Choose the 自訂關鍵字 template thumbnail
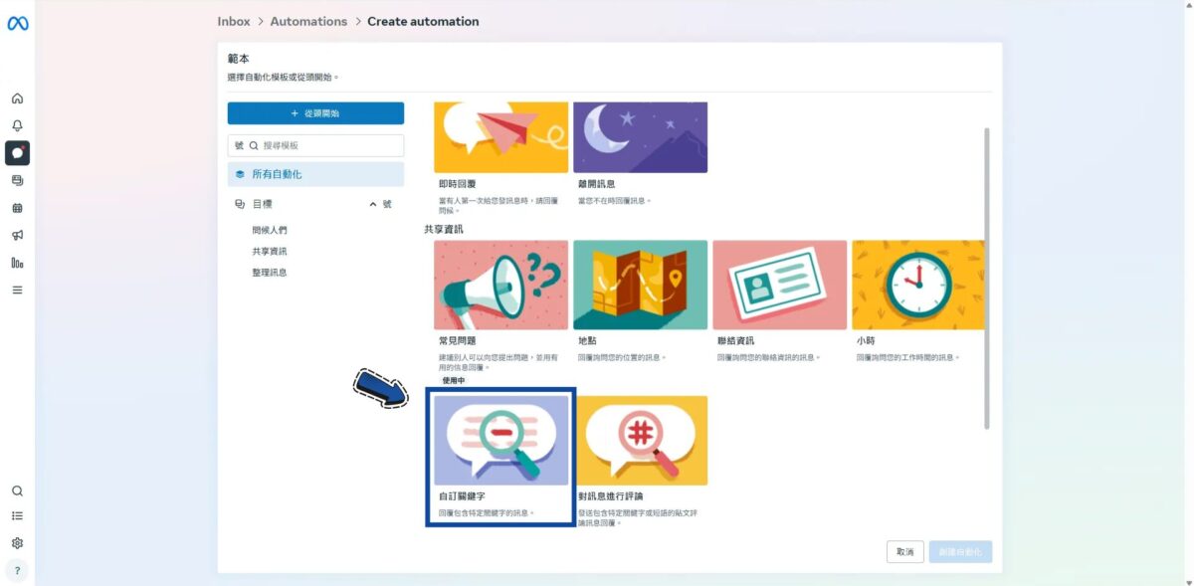This screenshot has width=1194, height=586. point(500,440)
